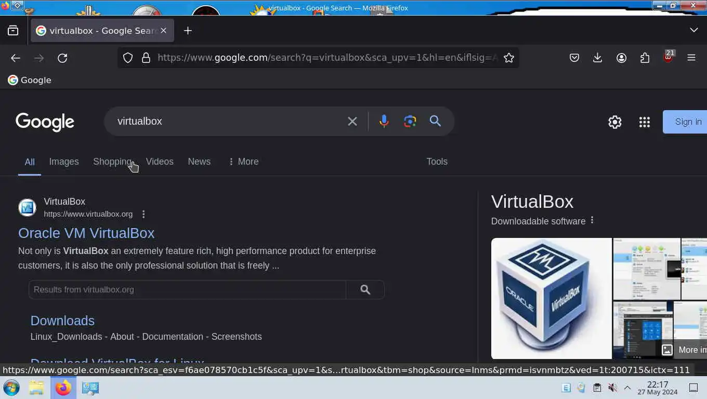The image size is (707, 399).
Task: Open search Tools options
Action: click(x=437, y=162)
